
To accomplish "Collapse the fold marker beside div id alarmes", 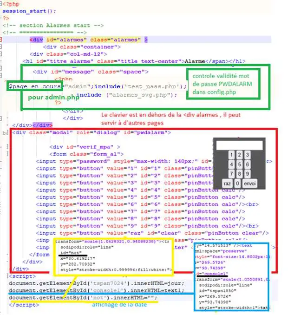I will coord(1,39).
